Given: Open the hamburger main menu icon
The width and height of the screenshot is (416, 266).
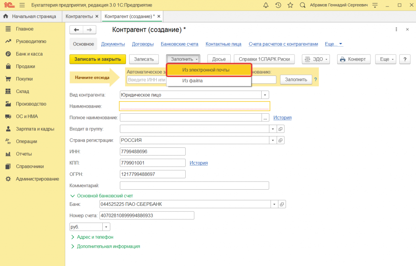Looking at the screenshot, I should point(22,5).
